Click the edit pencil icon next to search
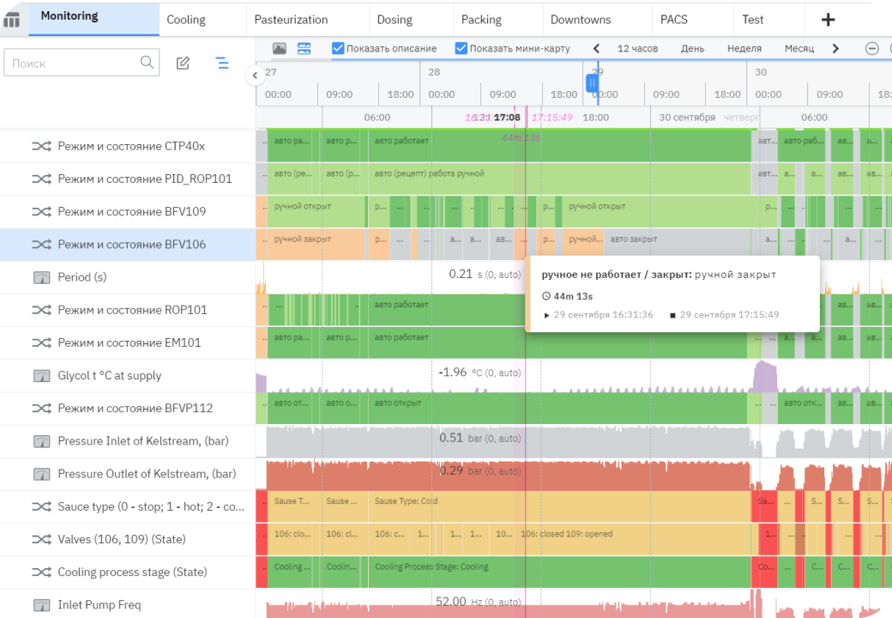 (x=183, y=63)
